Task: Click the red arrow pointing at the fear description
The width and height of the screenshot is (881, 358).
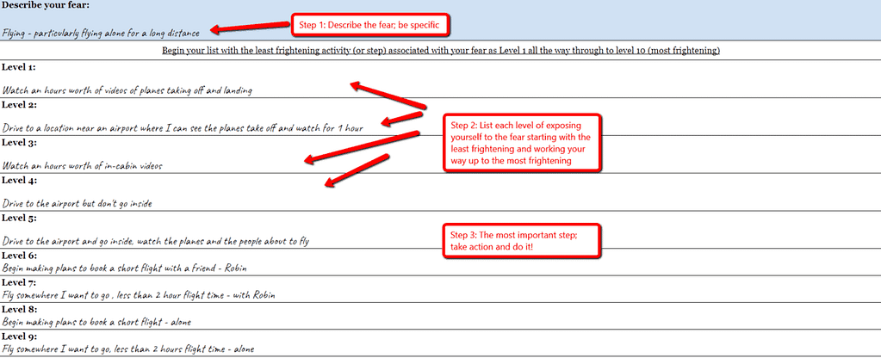Action: [x=250, y=28]
